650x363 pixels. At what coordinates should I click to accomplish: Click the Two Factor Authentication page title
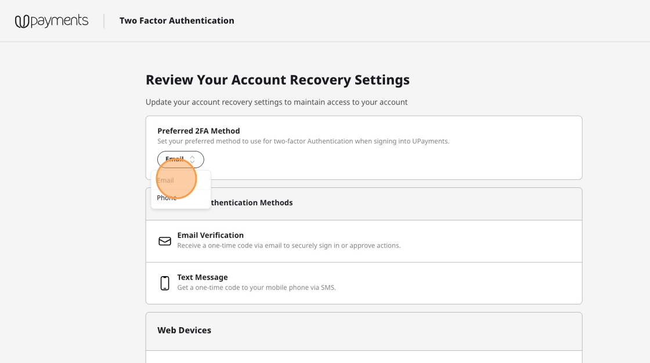176,21
